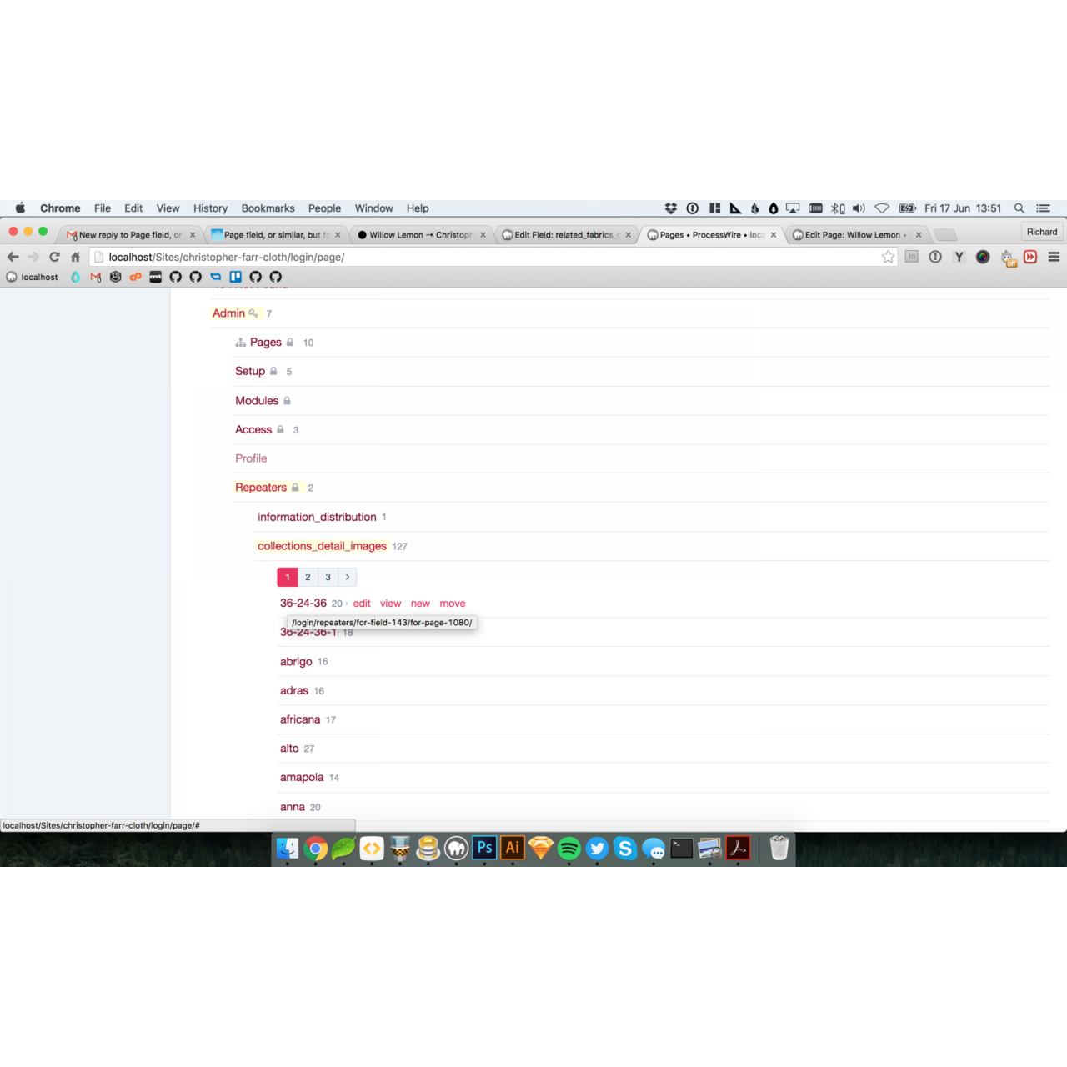Image resolution: width=1067 pixels, height=1067 pixels.
Task: Open Spotlight search in the menu bar
Action: point(1019,208)
